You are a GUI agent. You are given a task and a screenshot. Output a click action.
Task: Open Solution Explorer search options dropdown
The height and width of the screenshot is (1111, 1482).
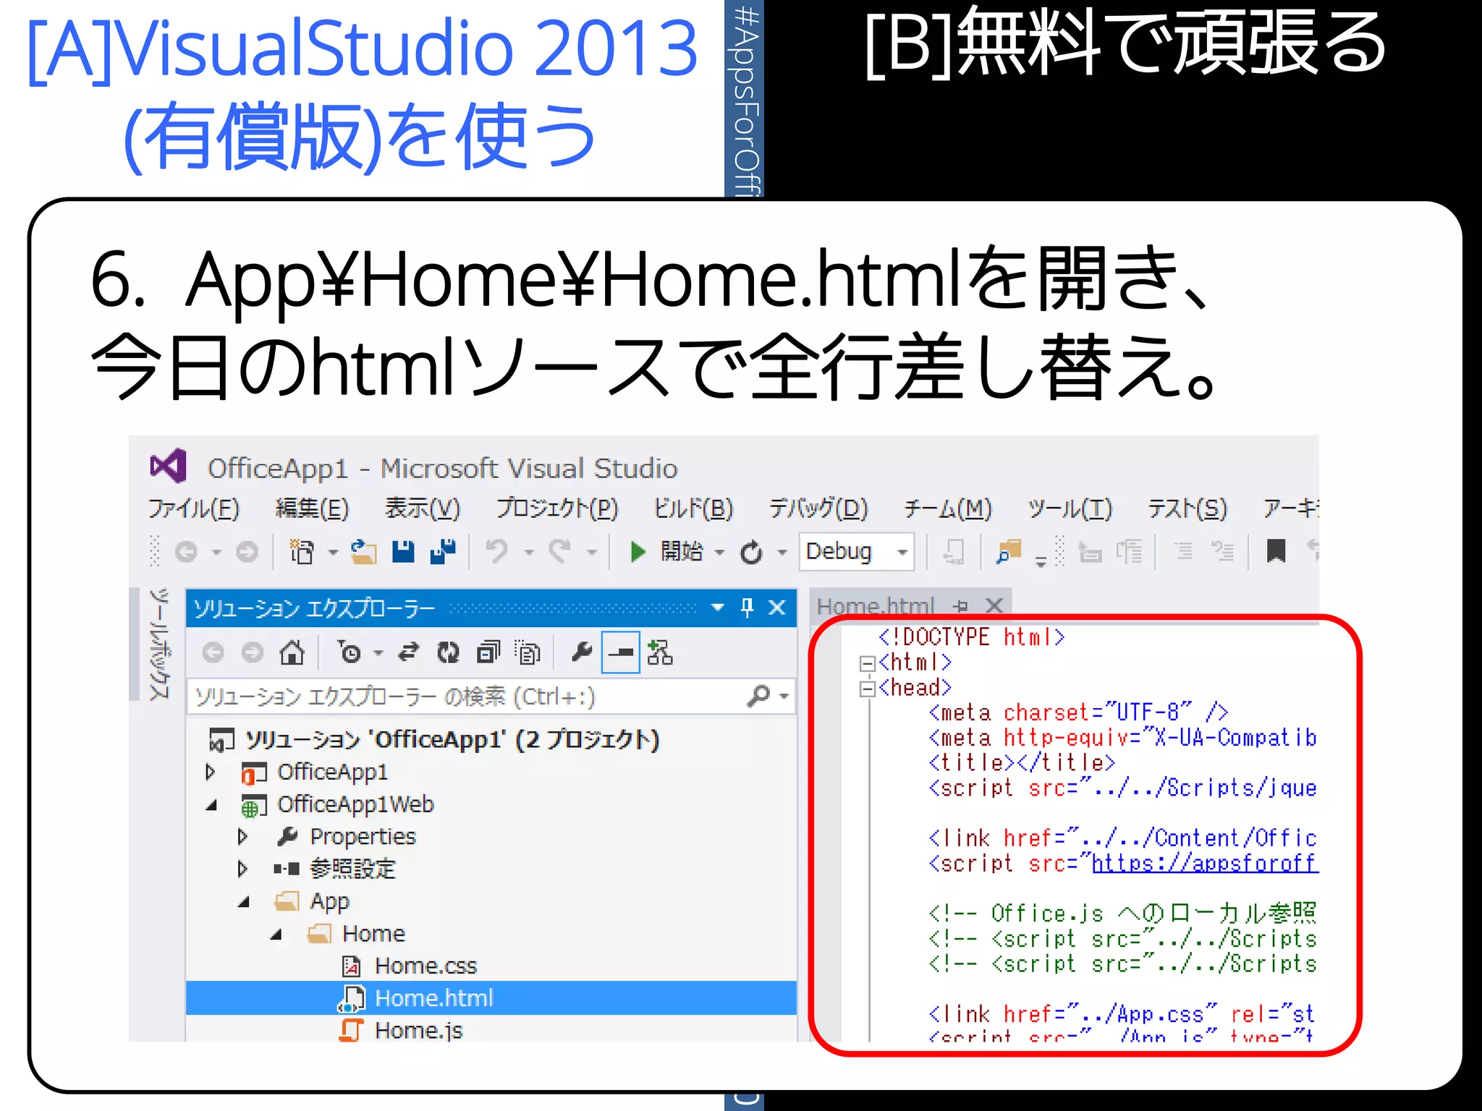tap(784, 697)
